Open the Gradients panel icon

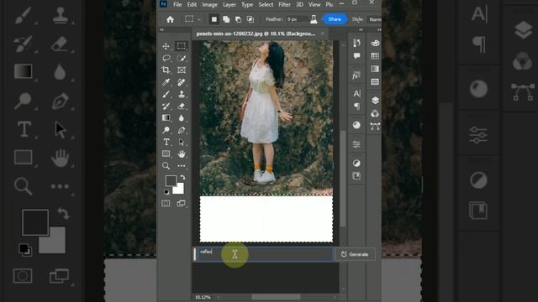[375, 69]
